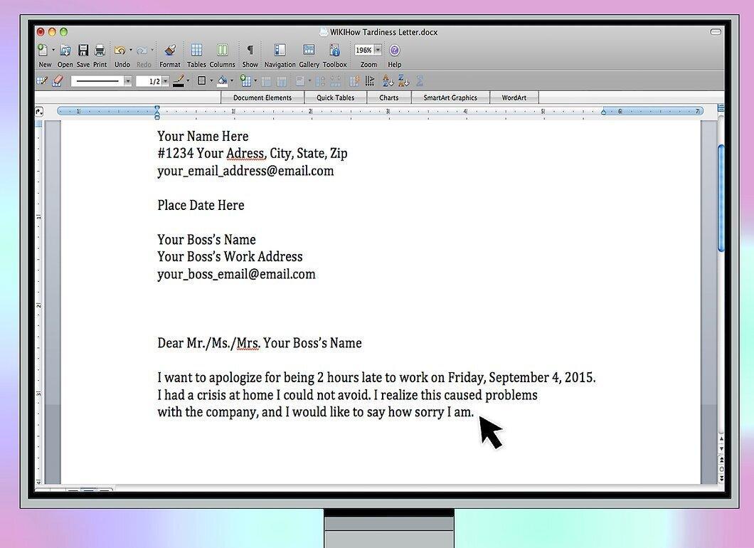Viewport: 754px width, 548px height.
Task: Click the Select Browse Object circle button
Action: coord(721,469)
